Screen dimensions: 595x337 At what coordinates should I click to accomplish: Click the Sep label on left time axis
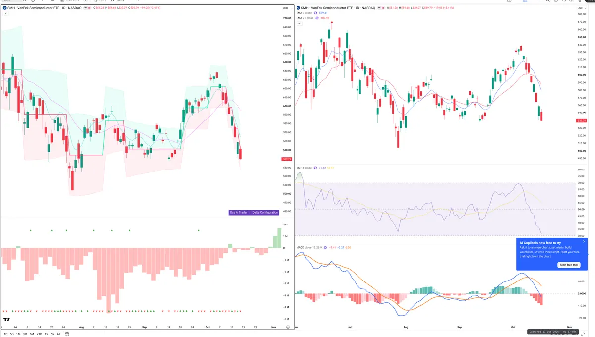(144, 328)
